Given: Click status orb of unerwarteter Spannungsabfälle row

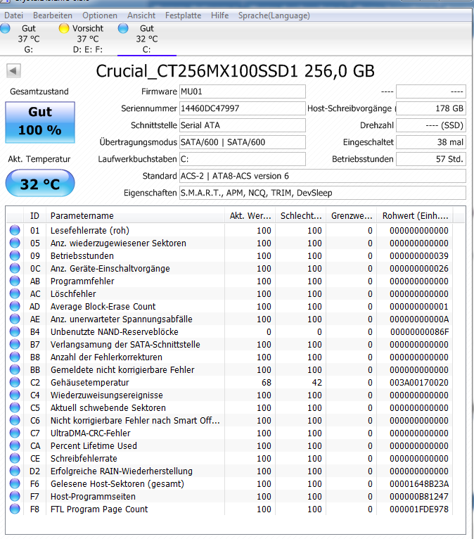Looking at the screenshot, I should click(15, 319).
